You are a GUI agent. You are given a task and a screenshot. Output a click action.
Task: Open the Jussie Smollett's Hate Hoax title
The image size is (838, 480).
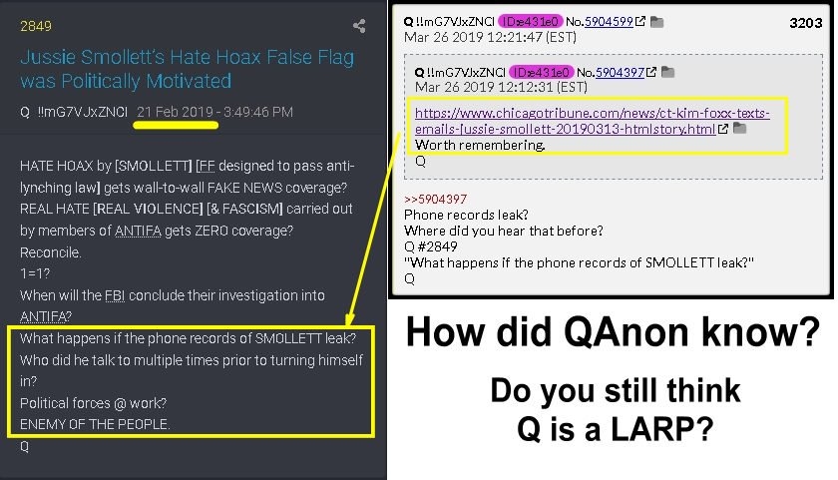click(x=188, y=69)
